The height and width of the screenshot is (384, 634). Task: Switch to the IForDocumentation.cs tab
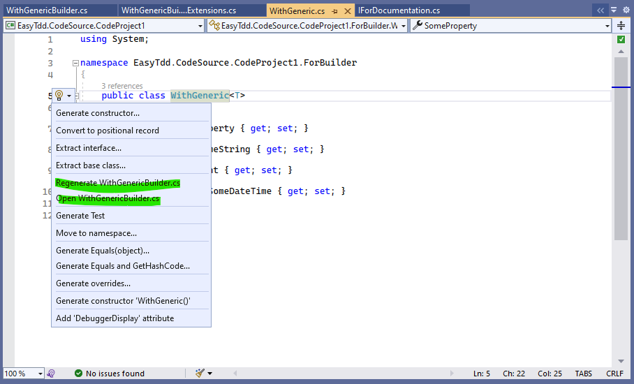pos(399,10)
